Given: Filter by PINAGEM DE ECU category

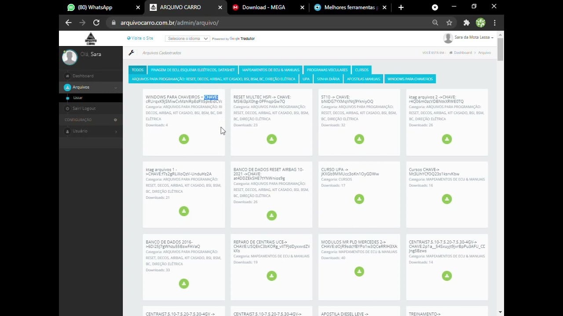Looking at the screenshot, I should click(x=193, y=70).
